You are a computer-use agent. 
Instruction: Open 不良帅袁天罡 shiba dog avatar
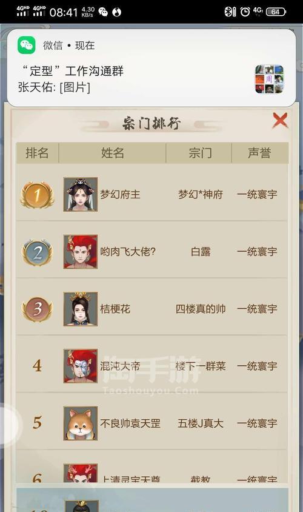(x=81, y=423)
